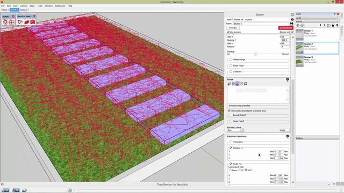Expand the Scenes tray section arrow
Image resolution: width=344 pixels, height=193 pixels.
pyautogui.click(x=338, y=21)
